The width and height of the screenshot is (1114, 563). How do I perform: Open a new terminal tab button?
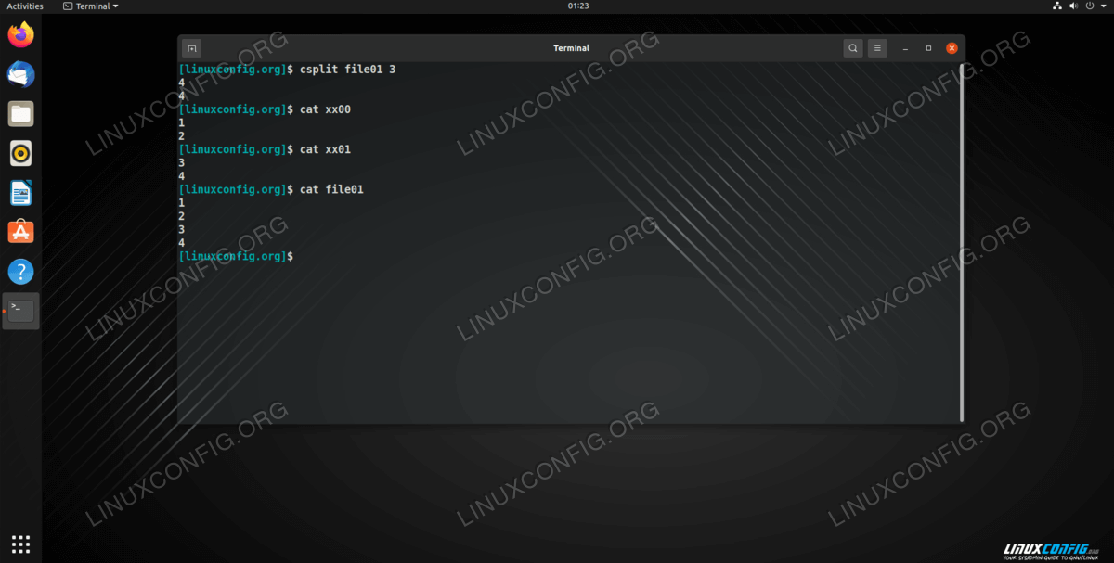click(191, 48)
